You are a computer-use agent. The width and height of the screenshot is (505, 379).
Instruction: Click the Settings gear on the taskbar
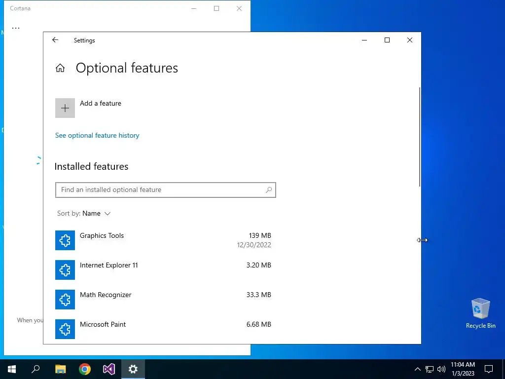pyautogui.click(x=133, y=369)
